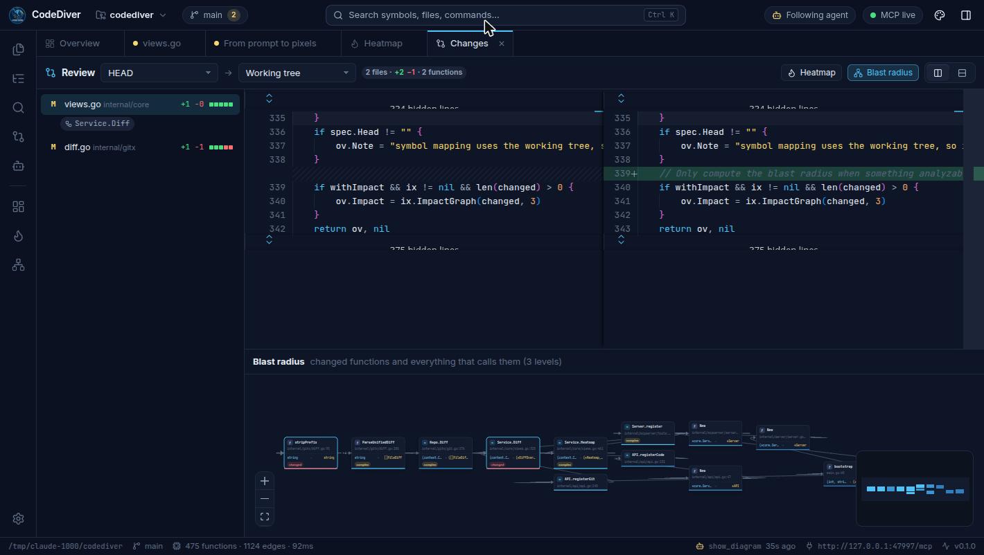Open the git review icon in the sidebar

coord(19,136)
